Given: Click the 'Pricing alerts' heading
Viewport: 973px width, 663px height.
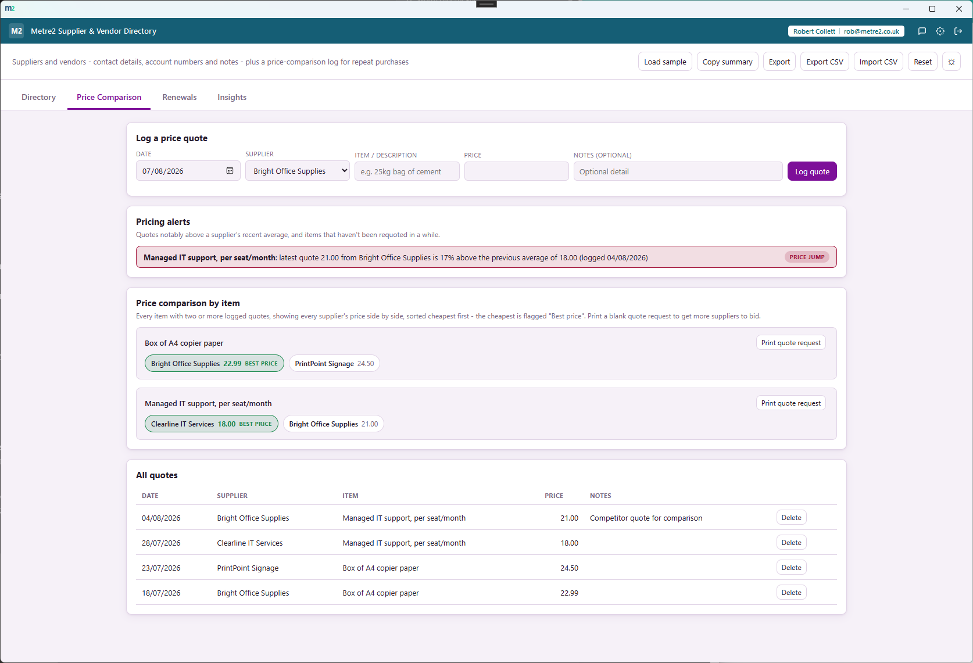Looking at the screenshot, I should [163, 221].
